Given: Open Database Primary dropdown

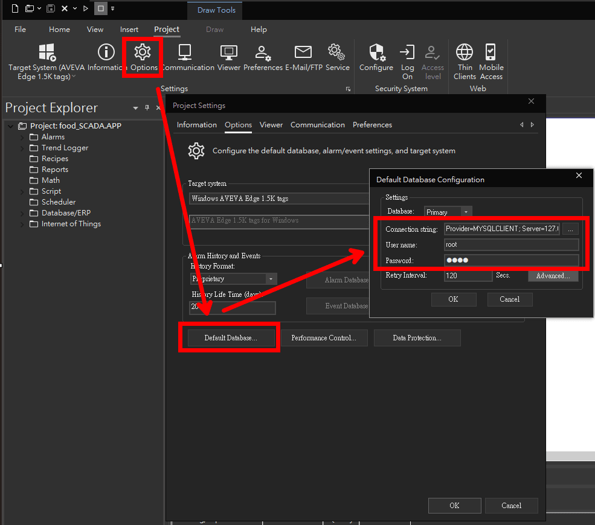Looking at the screenshot, I should [x=466, y=212].
